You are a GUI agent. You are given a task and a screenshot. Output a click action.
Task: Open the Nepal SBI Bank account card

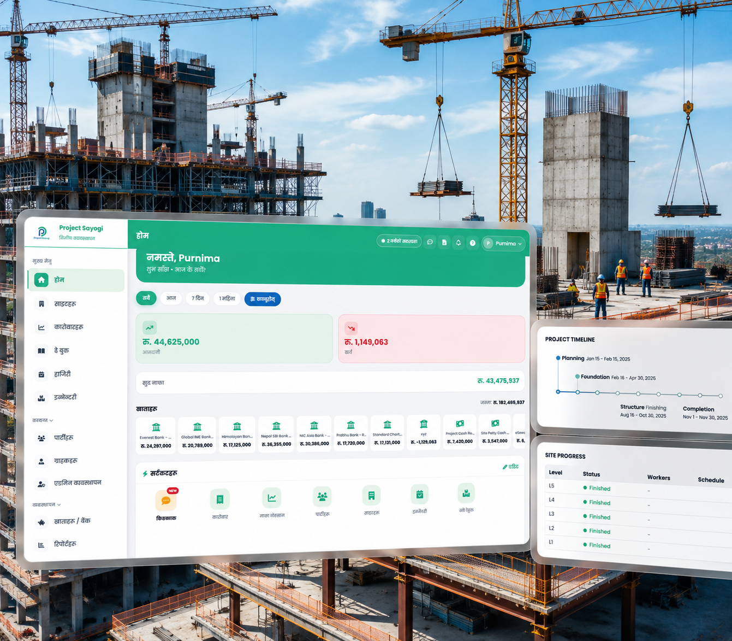coord(276,434)
